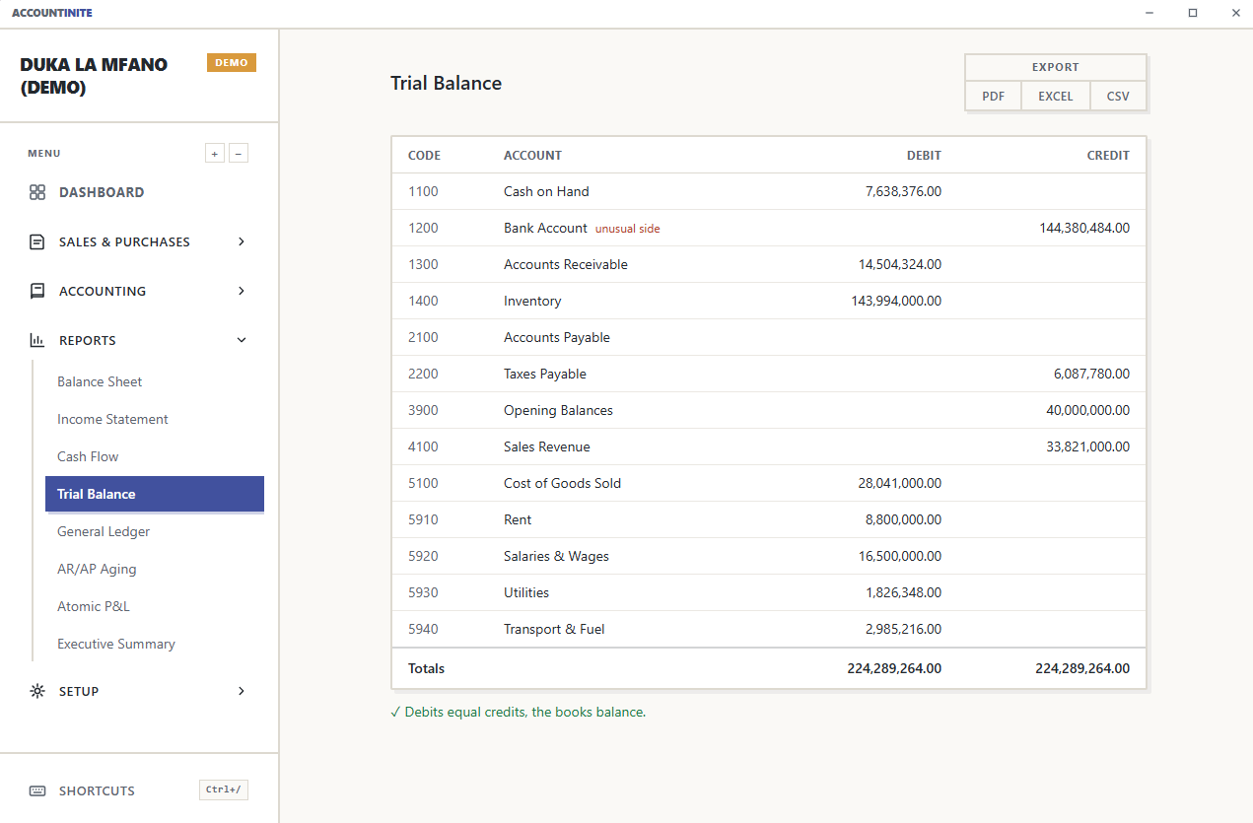Click the debit amount 16,500,000.00
1253x823 pixels.
(x=900, y=556)
